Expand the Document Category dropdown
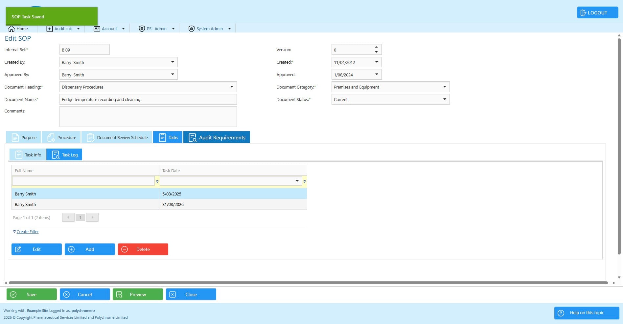 tap(445, 87)
